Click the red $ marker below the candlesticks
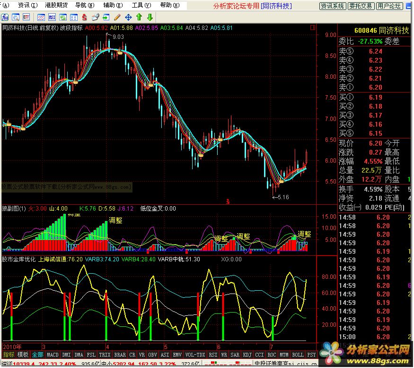Image resolution: width=414 pixels, height=368 pixels. [x=228, y=202]
